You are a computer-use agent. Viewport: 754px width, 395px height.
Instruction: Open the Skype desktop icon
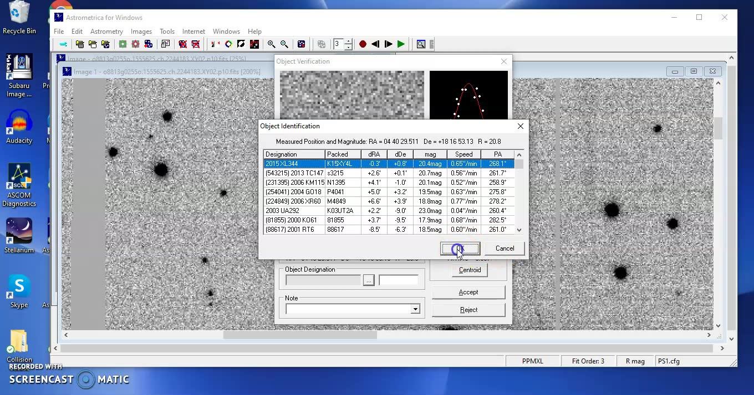point(19,291)
